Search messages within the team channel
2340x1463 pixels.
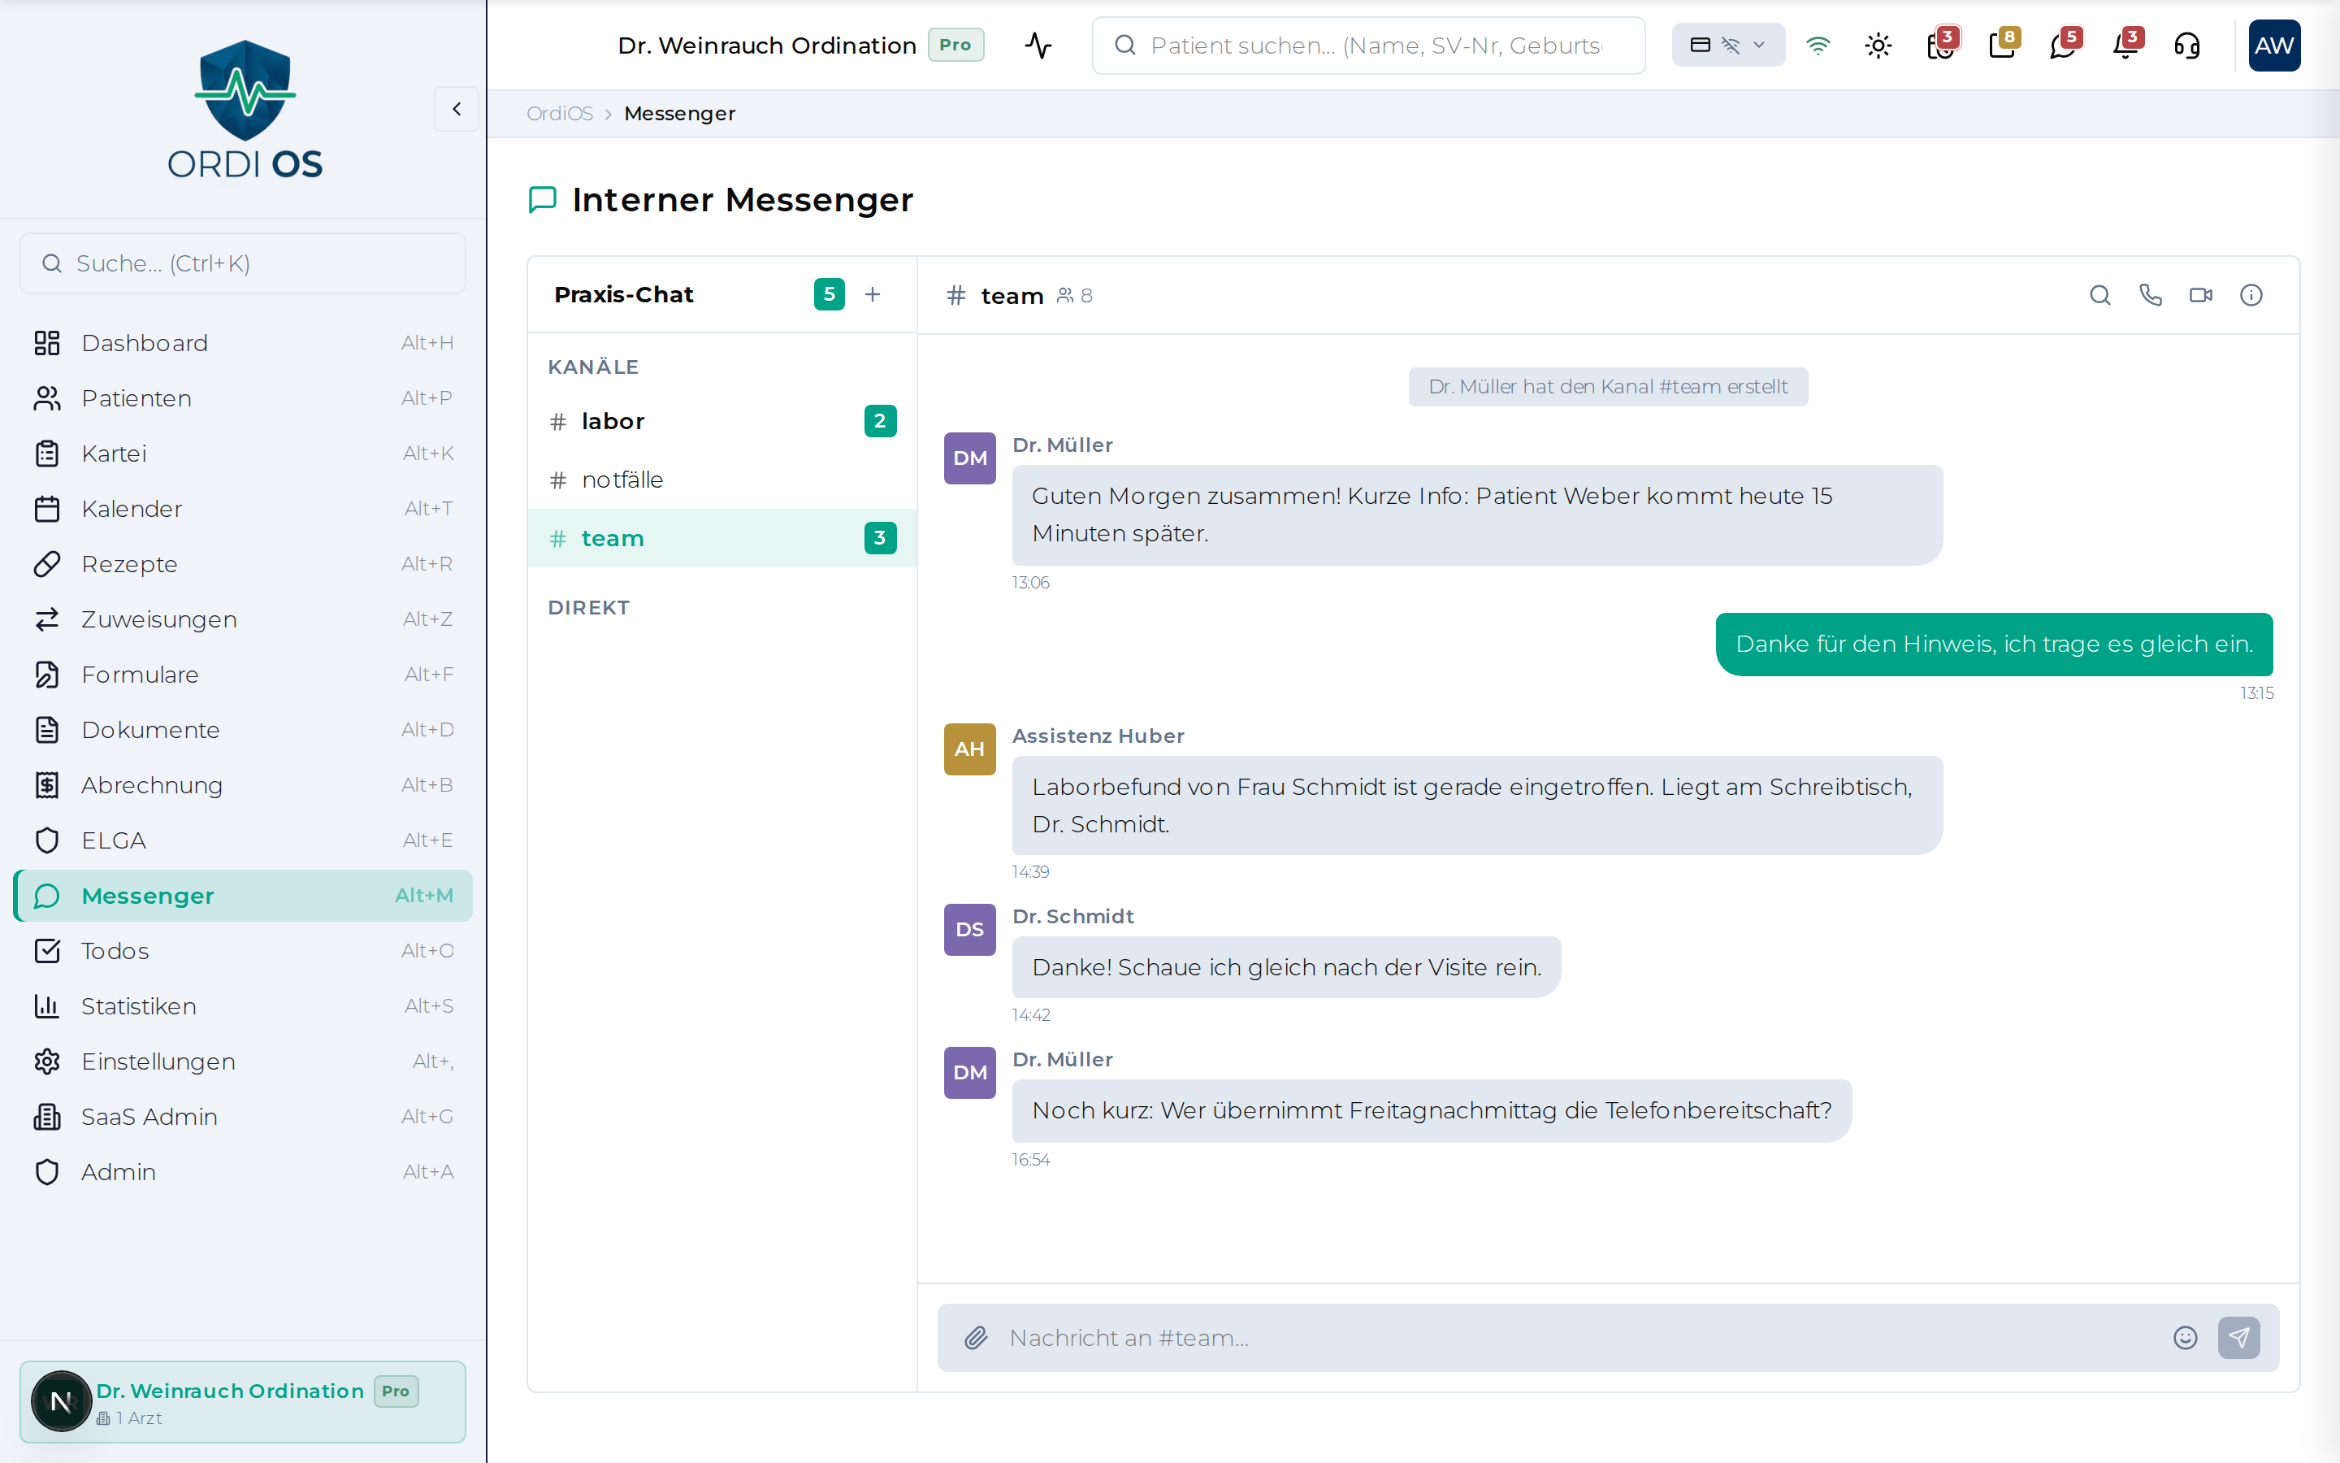click(2098, 295)
